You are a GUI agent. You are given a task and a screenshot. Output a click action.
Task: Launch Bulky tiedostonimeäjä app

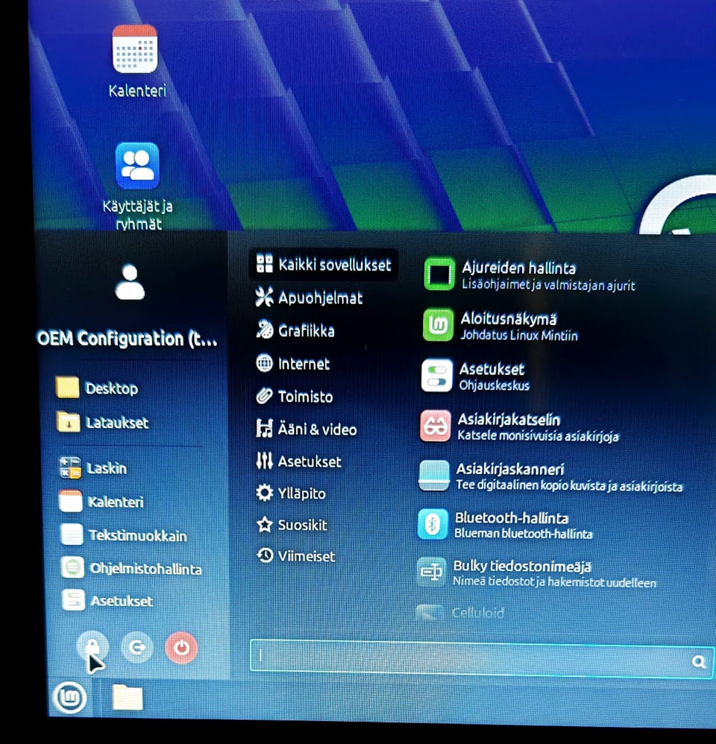(x=537, y=573)
